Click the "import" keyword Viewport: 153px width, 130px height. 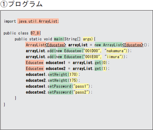click(10, 21)
